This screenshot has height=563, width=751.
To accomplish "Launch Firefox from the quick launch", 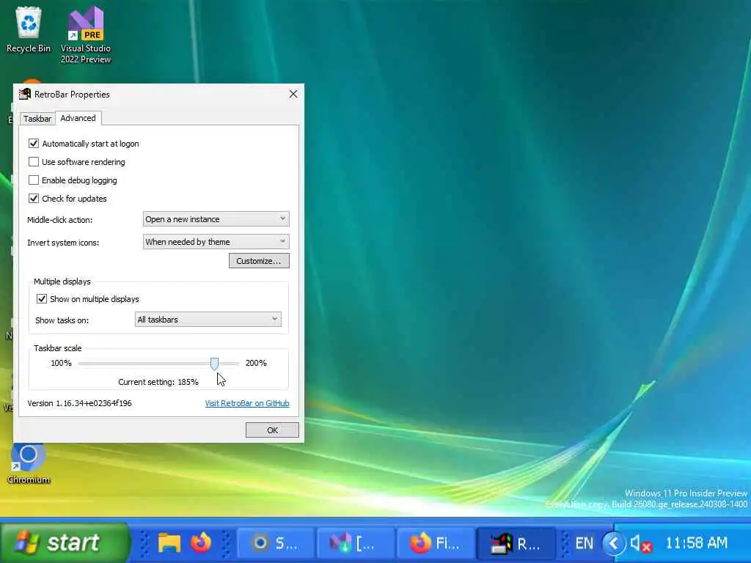I will [x=201, y=543].
